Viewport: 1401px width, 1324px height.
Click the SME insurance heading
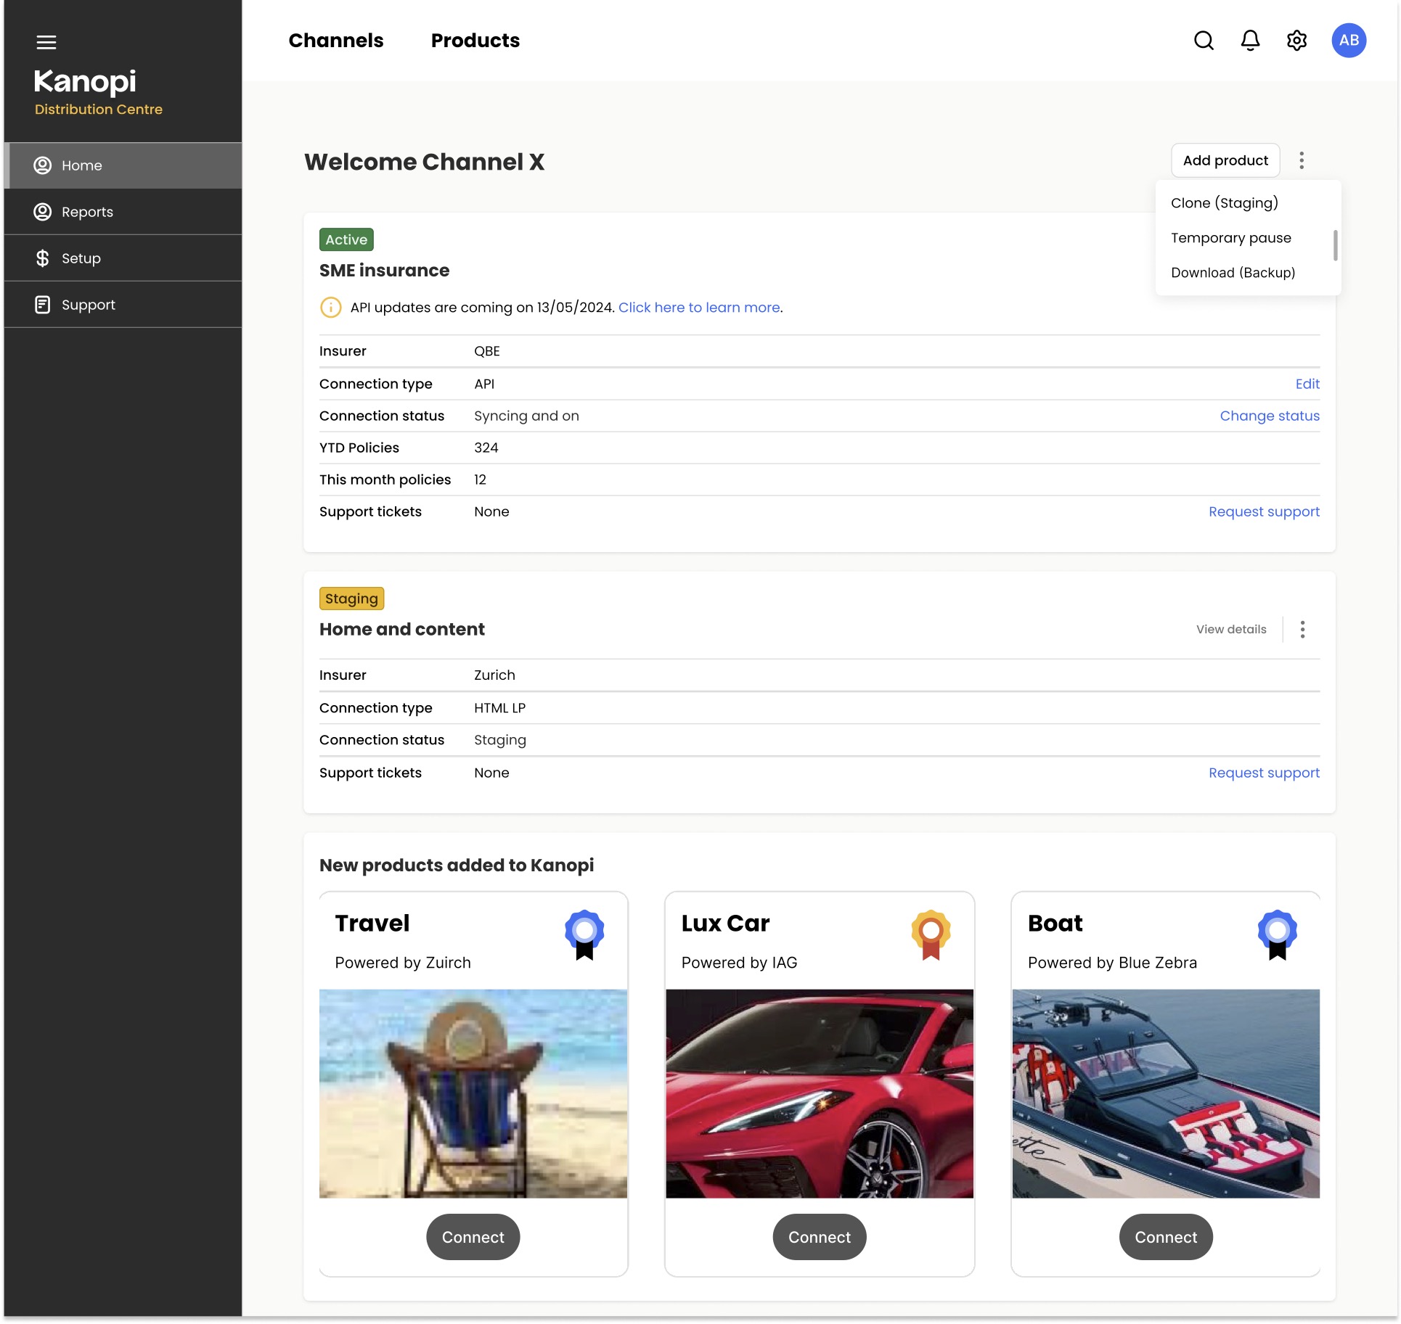384,271
